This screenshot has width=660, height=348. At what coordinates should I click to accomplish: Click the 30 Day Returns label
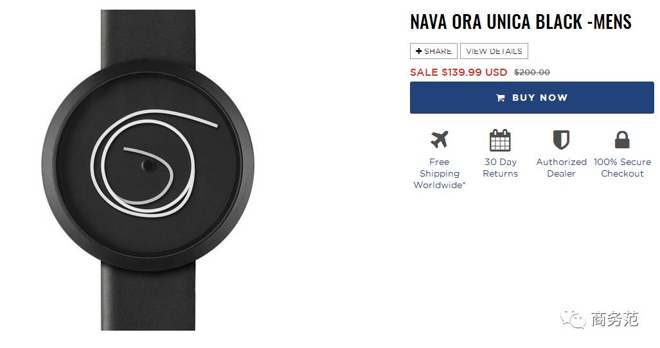pyautogui.click(x=501, y=168)
